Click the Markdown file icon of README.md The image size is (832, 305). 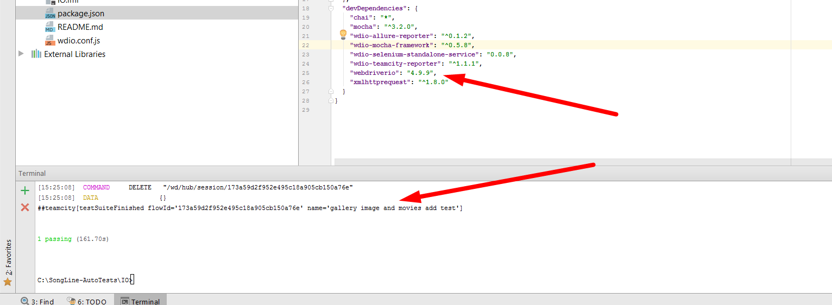(x=50, y=27)
